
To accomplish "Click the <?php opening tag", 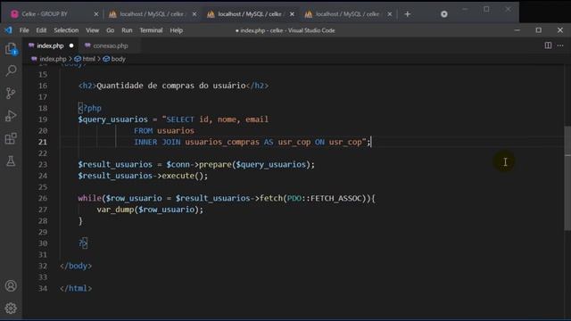I will tap(90, 108).
